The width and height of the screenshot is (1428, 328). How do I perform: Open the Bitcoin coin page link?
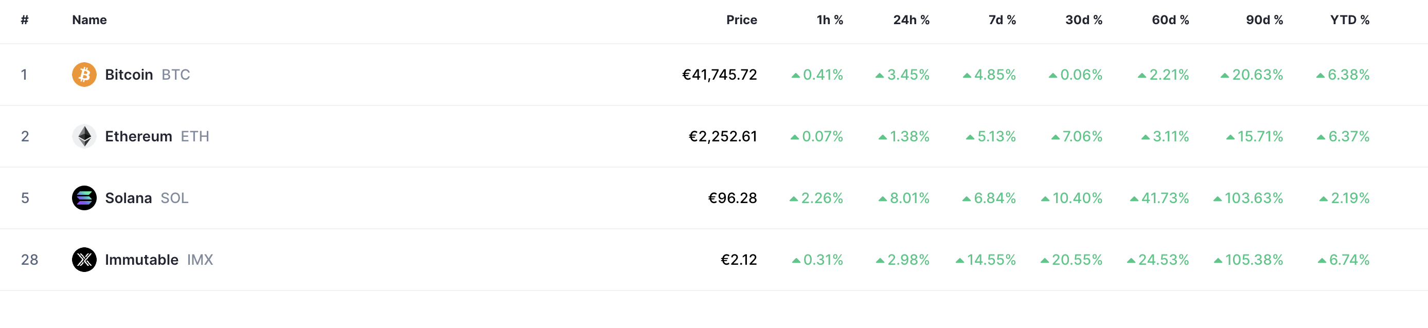point(131,74)
